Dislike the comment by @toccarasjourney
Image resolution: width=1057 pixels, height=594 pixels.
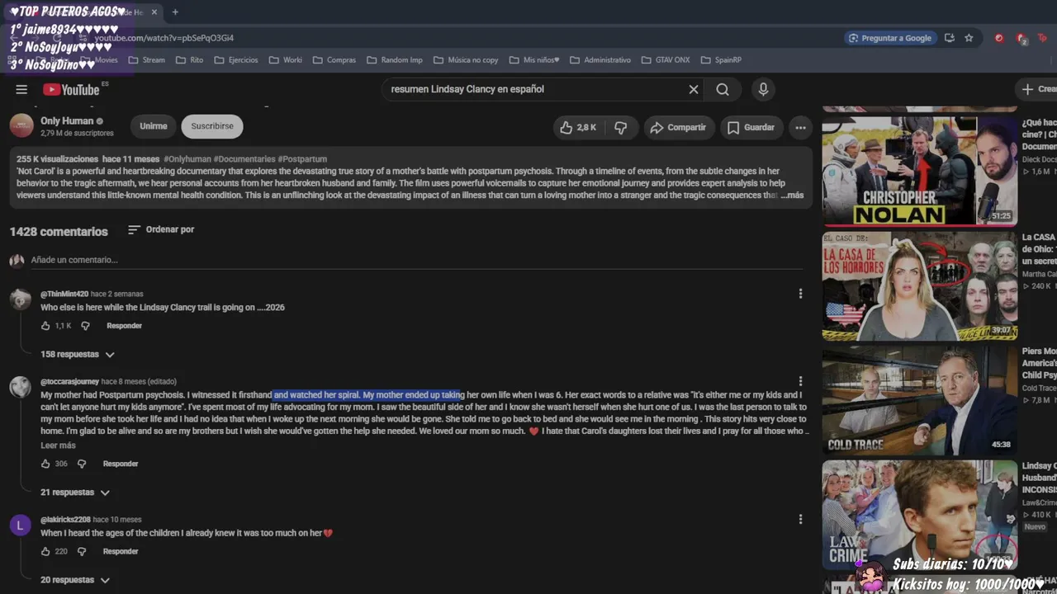(82, 464)
